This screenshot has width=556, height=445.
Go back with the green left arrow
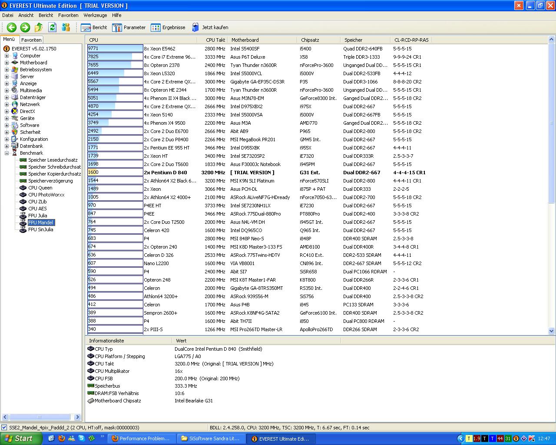(12, 27)
